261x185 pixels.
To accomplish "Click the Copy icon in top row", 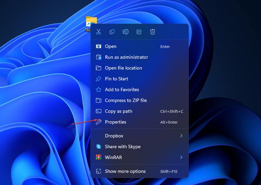I will (x=112, y=32).
